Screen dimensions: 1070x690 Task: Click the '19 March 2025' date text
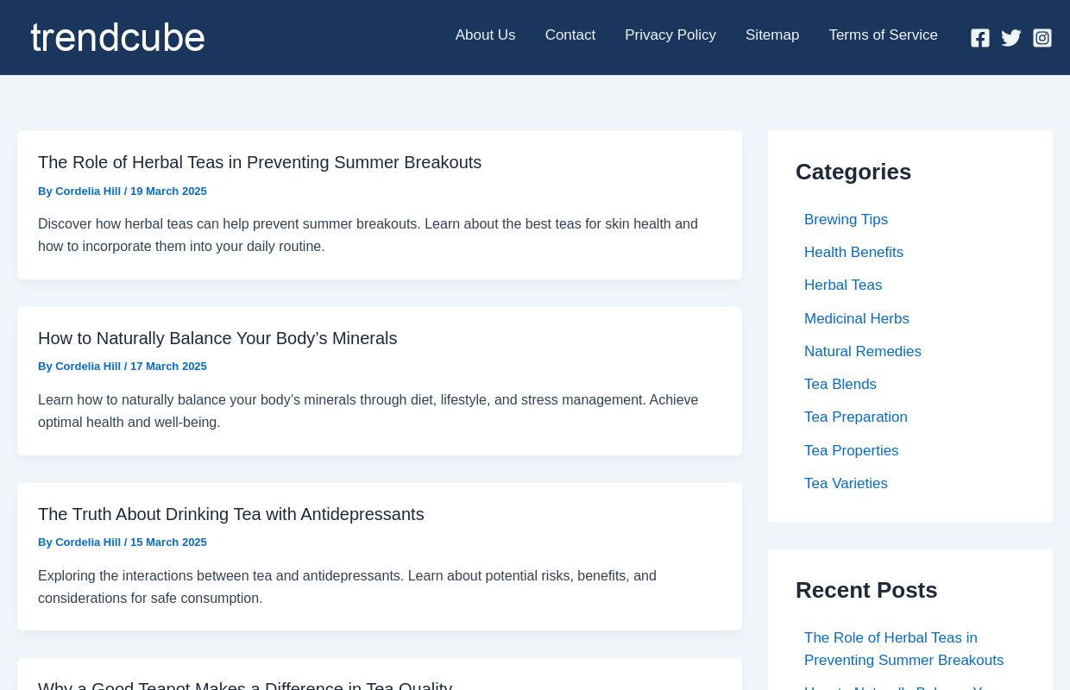168,191
